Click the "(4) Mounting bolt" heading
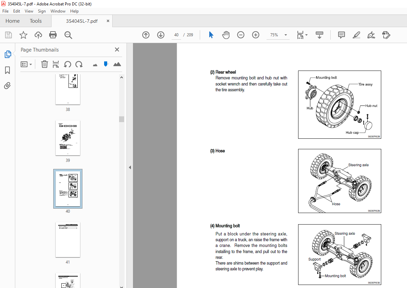The image size is (407, 288). (x=225, y=226)
